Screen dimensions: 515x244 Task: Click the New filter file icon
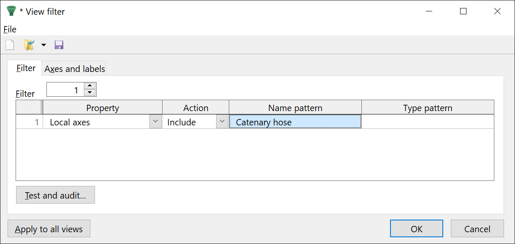click(x=10, y=45)
